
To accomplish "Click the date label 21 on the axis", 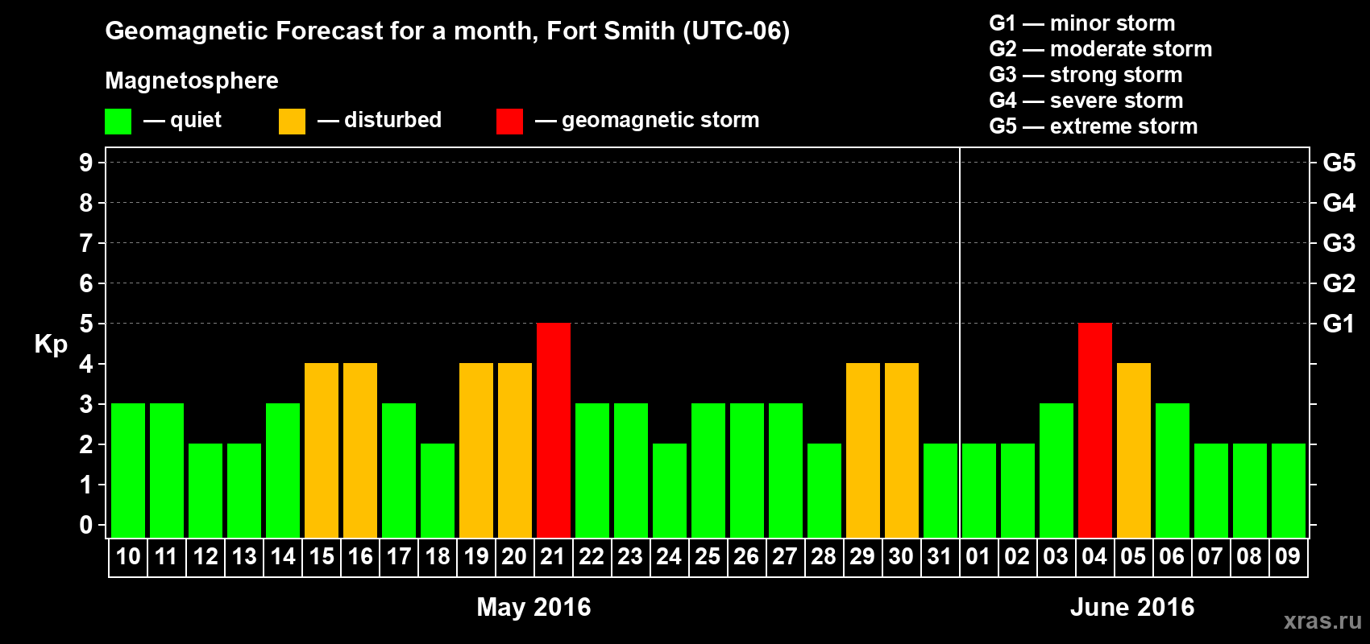I will [x=553, y=557].
